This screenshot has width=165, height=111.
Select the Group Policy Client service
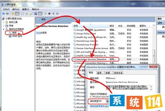pos(111,34)
